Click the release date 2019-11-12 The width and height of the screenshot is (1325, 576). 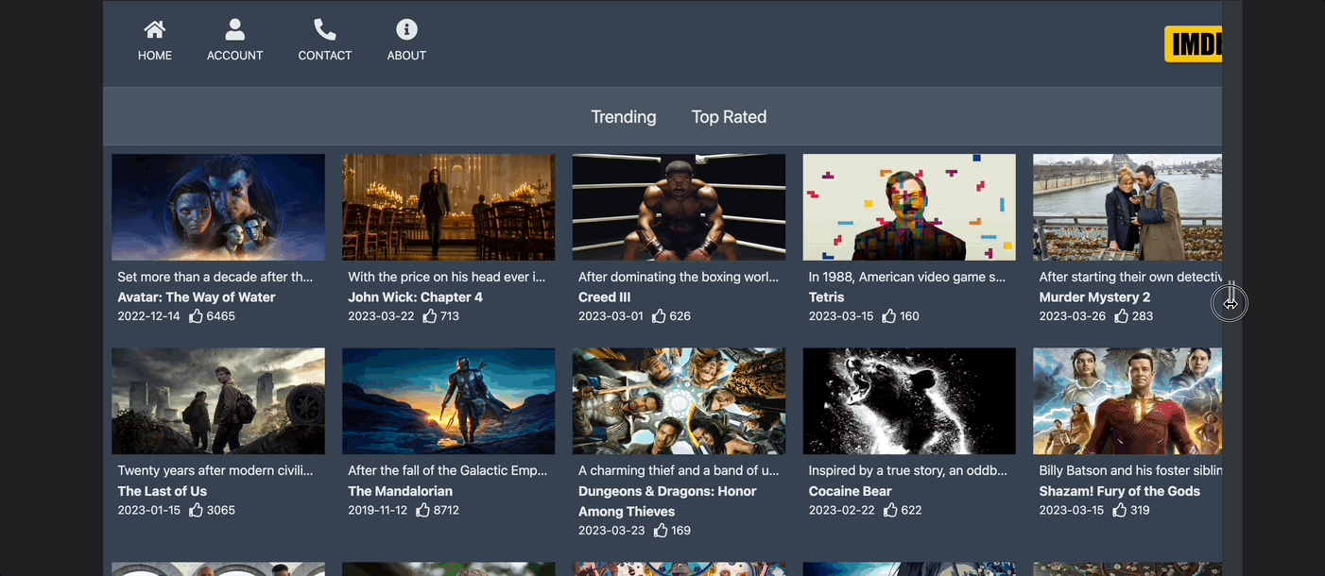377,510
